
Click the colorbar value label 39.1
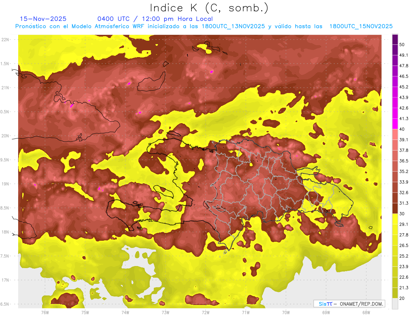pyautogui.click(x=403, y=140)
